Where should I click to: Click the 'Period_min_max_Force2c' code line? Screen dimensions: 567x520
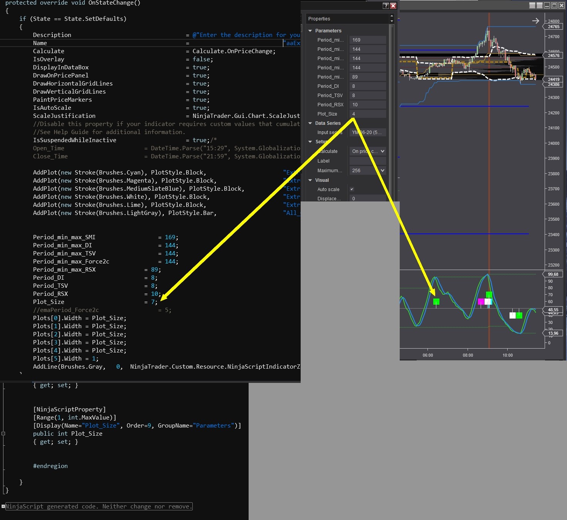point(106,262)
